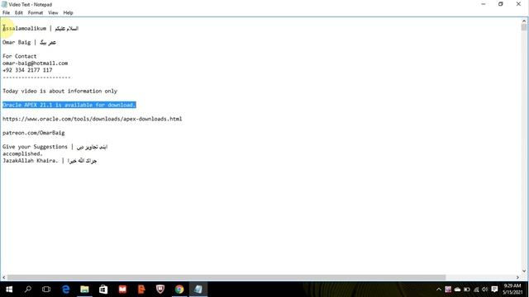This screenshot has height=297, width=529.
Task: Click the Notepad icon in the title bar
Action: coord(4,4)
